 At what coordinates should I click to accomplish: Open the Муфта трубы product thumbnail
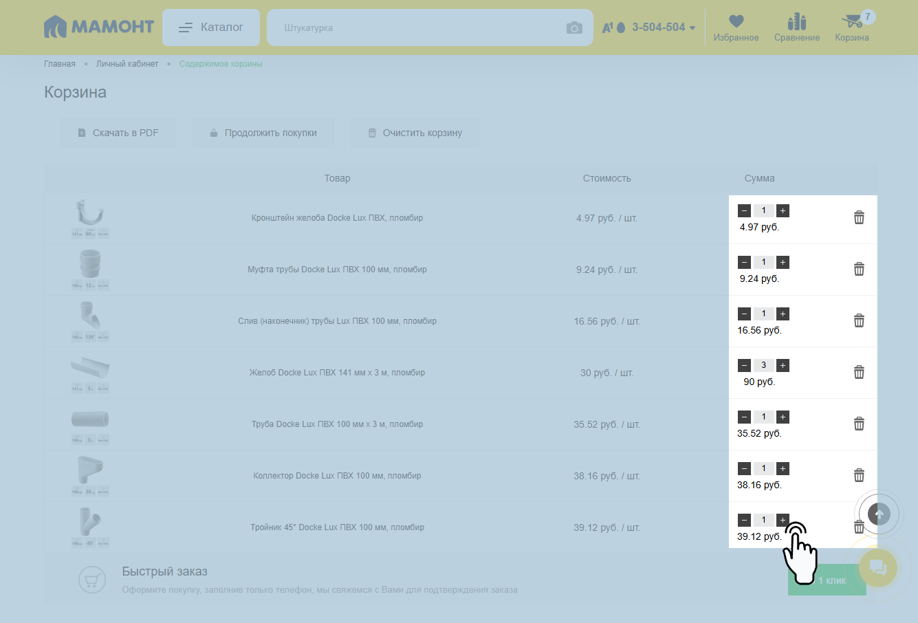tap(90, 270)
